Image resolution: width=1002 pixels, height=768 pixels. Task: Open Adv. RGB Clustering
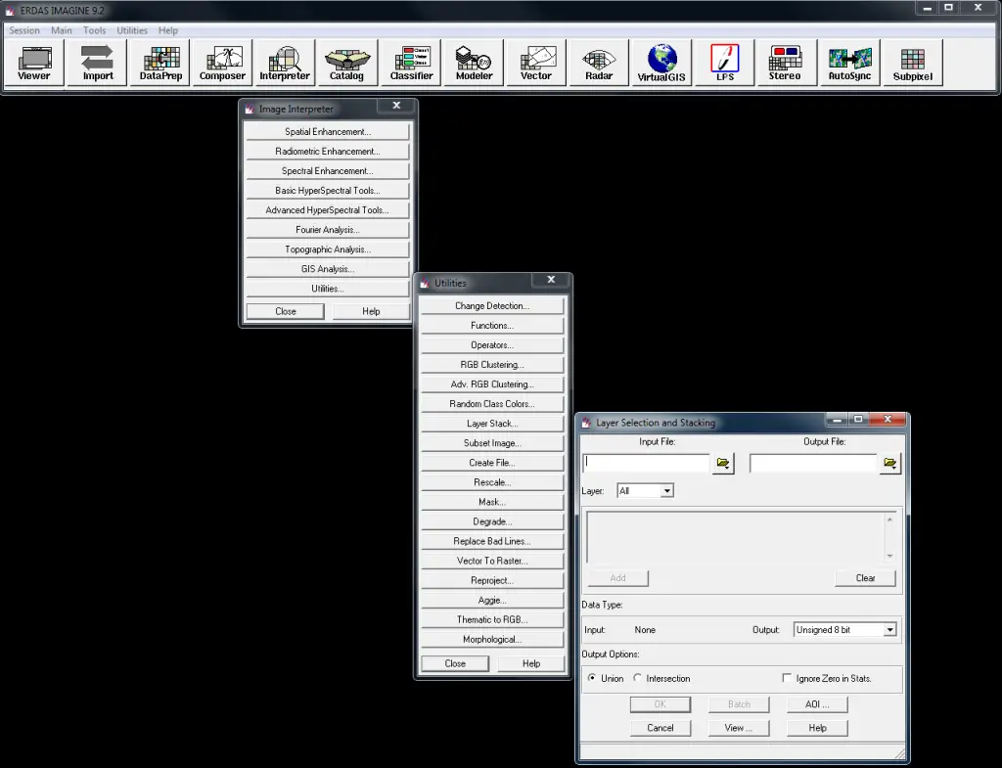pyautogui.click(x=492, y=384)
